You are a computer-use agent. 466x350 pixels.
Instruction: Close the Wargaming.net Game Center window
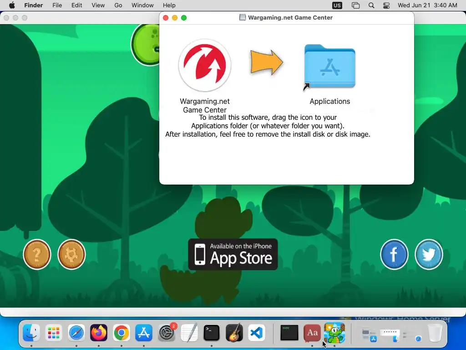(166, 18)
